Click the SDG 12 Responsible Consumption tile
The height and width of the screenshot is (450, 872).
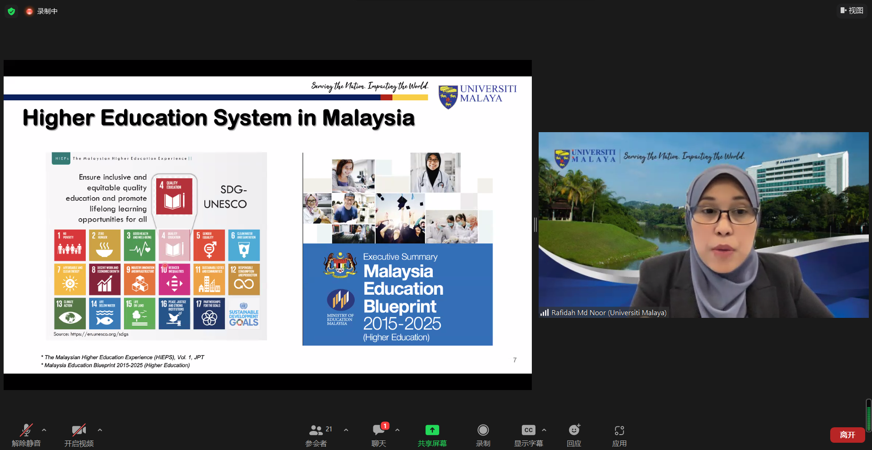coord(244,279)
